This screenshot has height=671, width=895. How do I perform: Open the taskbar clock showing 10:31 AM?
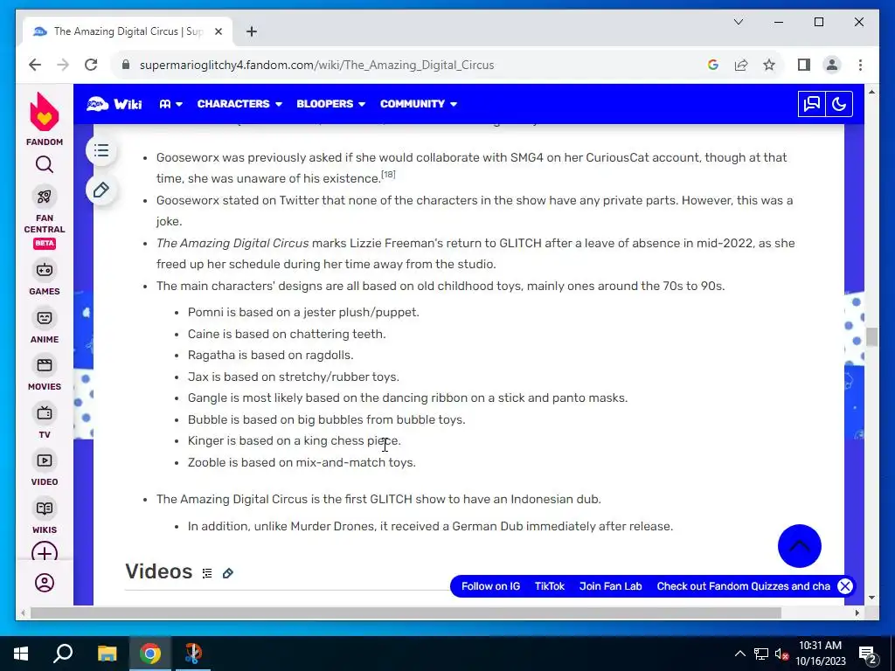(x=820, y=654)
